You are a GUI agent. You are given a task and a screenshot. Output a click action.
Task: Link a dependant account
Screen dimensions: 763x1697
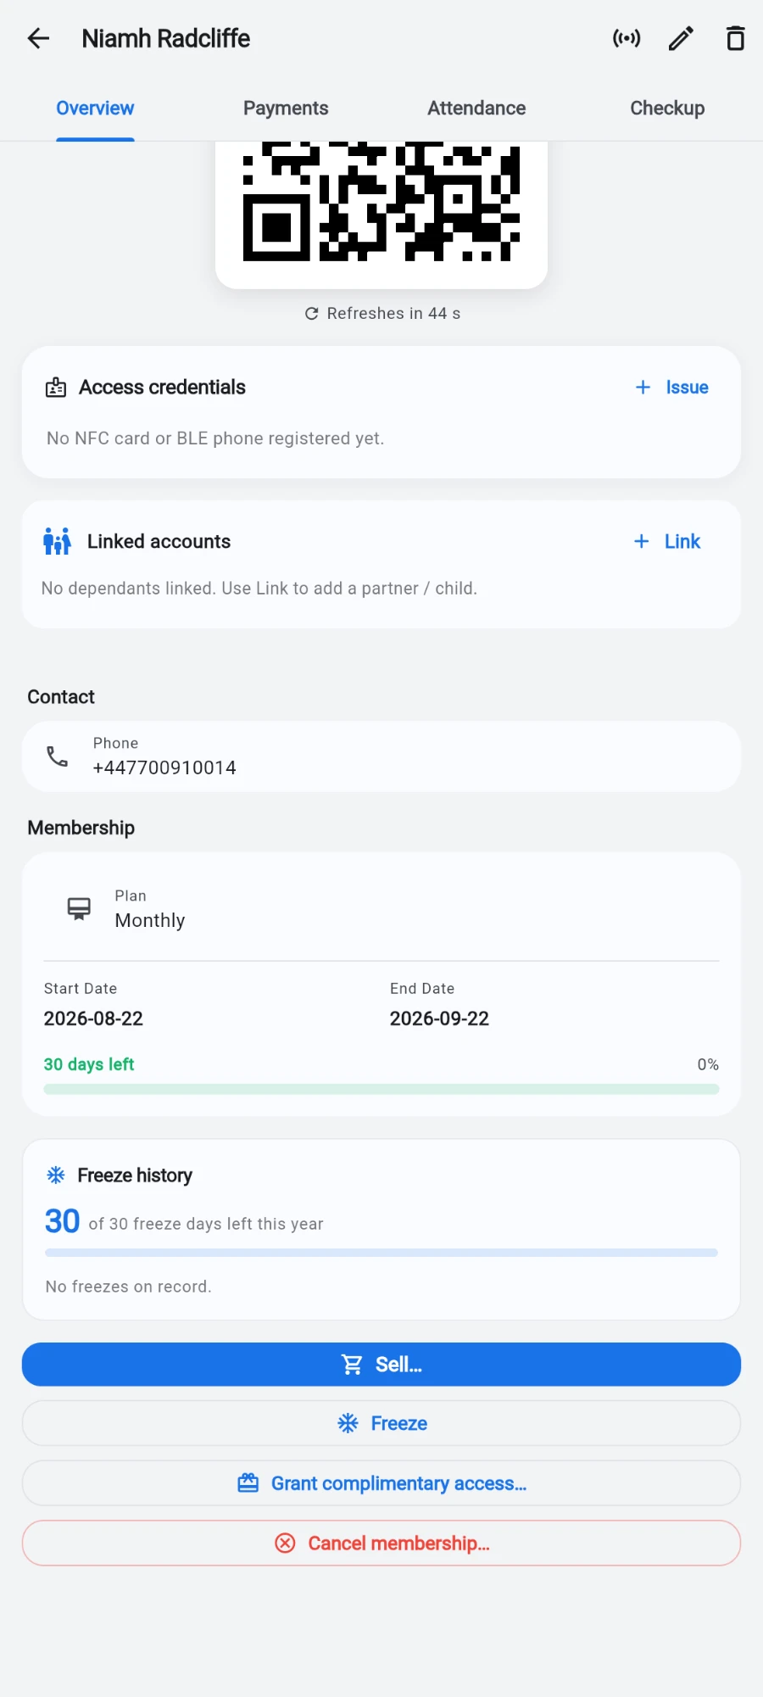[667, 541]
